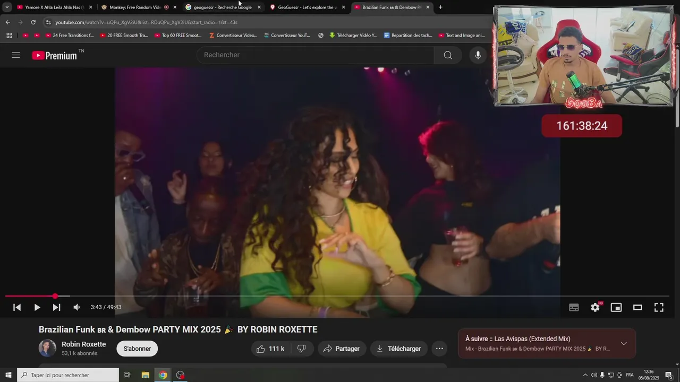
Task: Show hidden system tray icons
Action: tap(585, 375)
